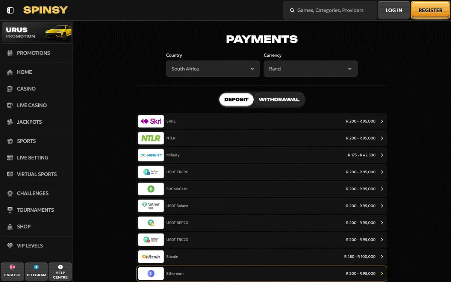Expand USDT Solana row chevron
The height and width of the screenshot is (282, 451).
tap(382, 206)
